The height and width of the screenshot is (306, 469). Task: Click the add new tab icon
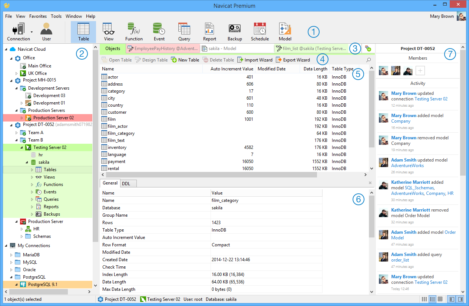click(x=368, y=48)
